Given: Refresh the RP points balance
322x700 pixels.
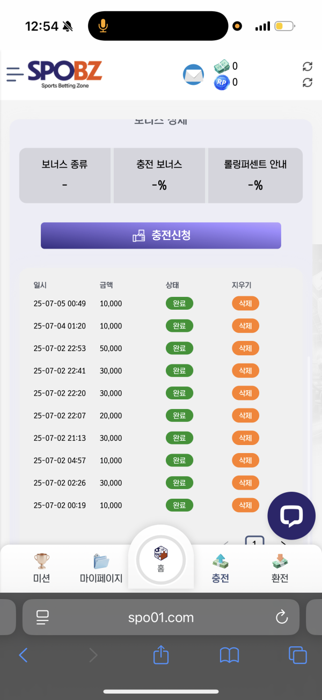Looking at the screenshot, I should point(308,83).
